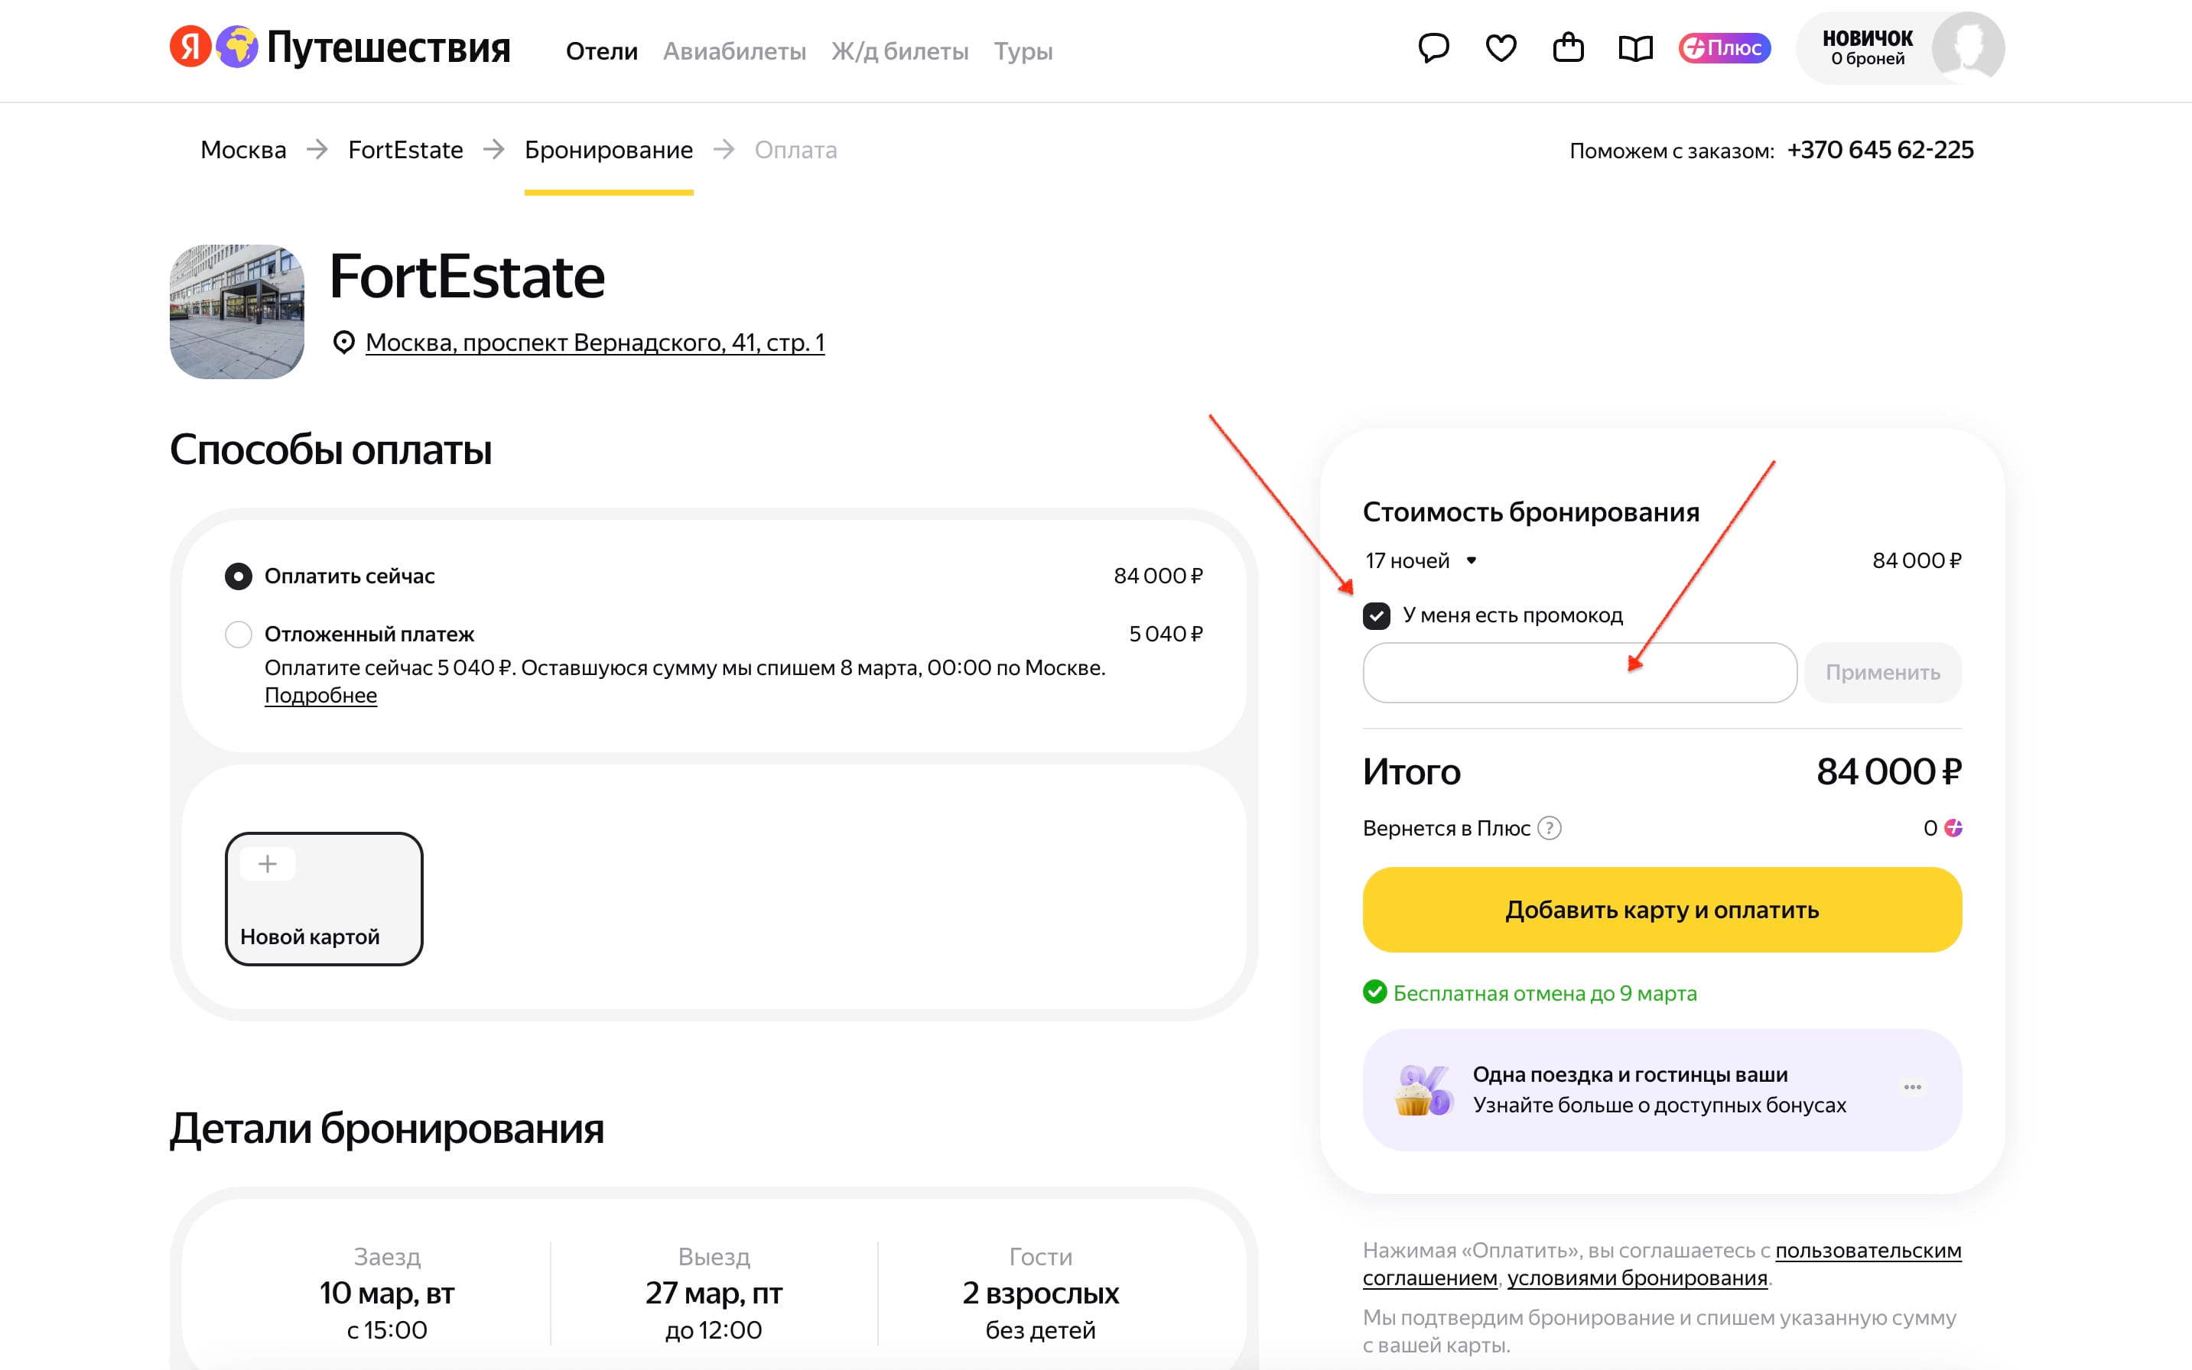The width and height of the screenshot is (2192, 1370).
Task: Select the Новой картой payment card tile
Action: pyautogui.click(x=324, y=899)
